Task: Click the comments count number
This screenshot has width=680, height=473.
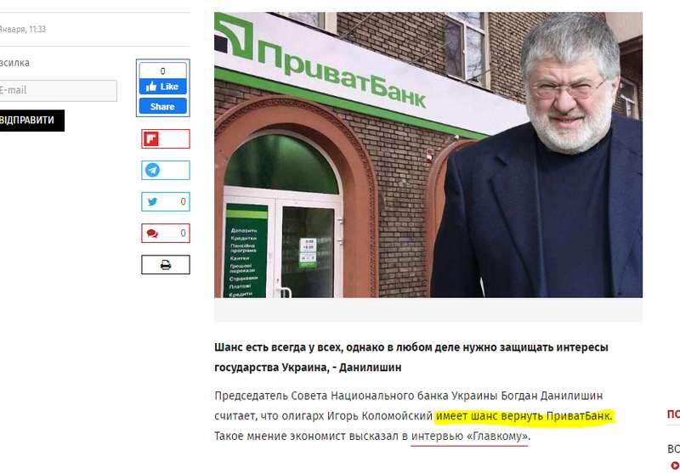Action: pyautogui.click(x=183, y=234)
